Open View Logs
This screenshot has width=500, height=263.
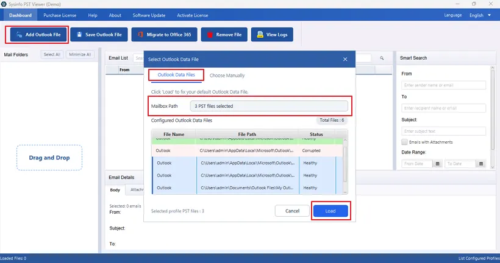coord(272,35)
